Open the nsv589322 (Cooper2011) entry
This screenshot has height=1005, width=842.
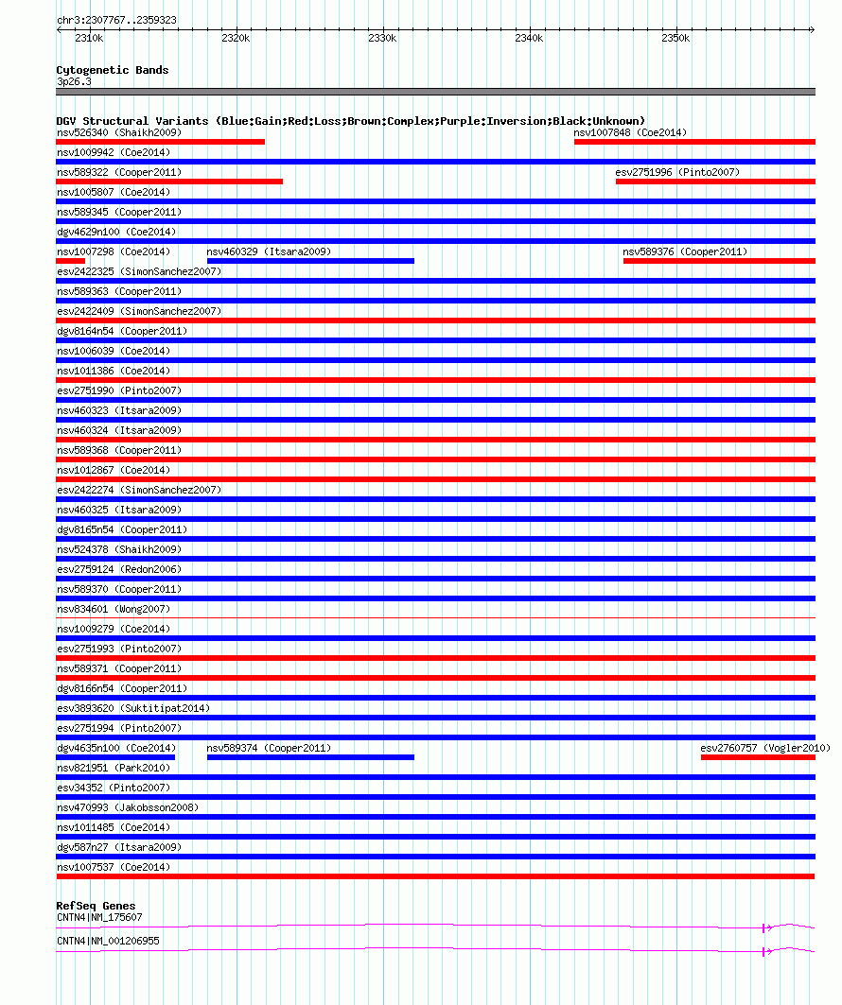point(119,172)
